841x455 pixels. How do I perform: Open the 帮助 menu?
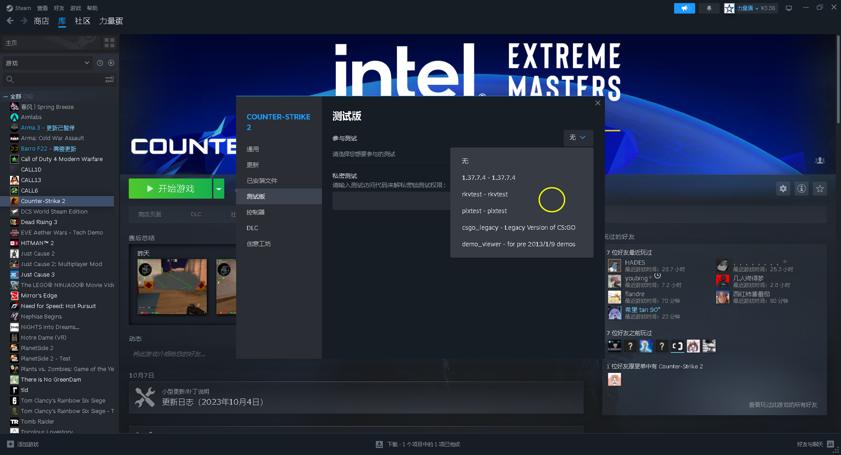(x=92, y=8)
